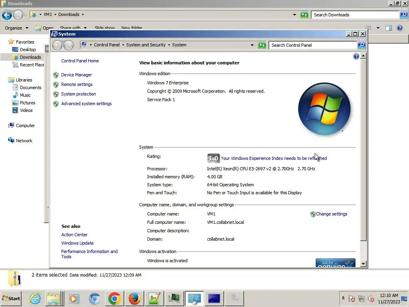
Task: Open Windows Experience Index refresh link
Action: (274, 158)
